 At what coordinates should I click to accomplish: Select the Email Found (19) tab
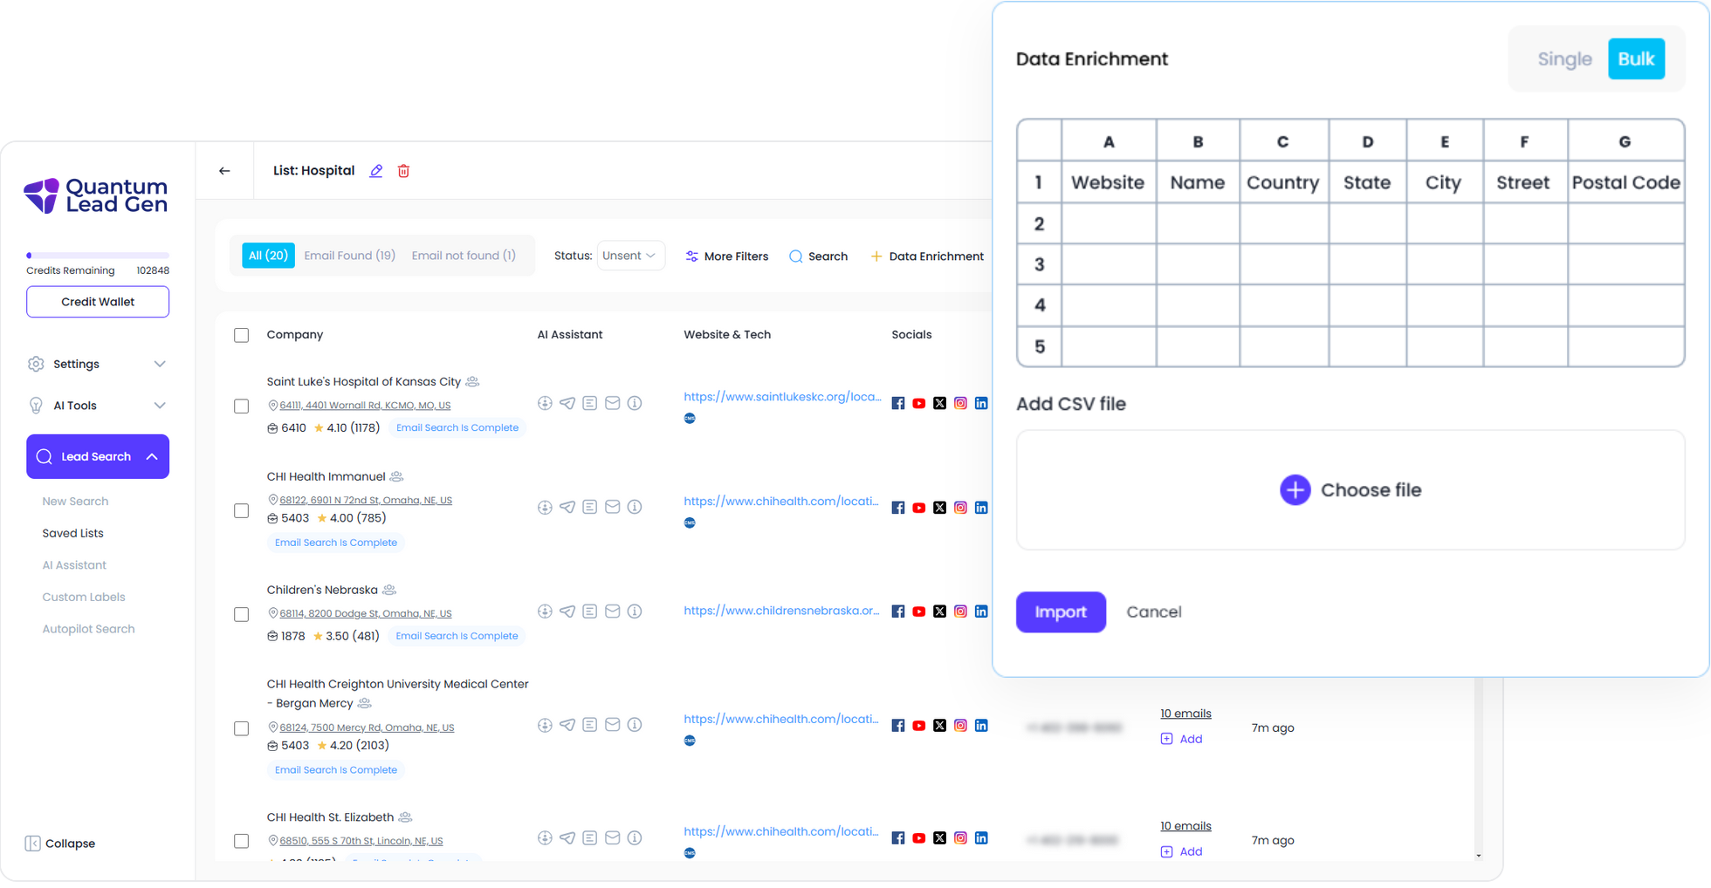(349, 256)
